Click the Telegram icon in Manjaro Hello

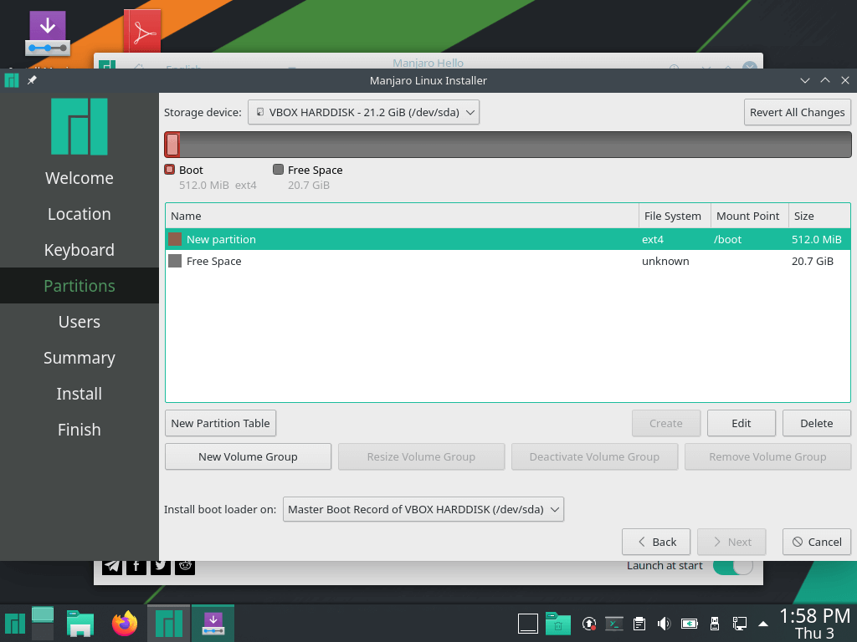click(x=112, y=566)
